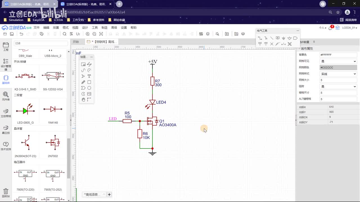Open the Simulation bookmark folder
This screenshot has width=360, height=202.
[13, 20]
